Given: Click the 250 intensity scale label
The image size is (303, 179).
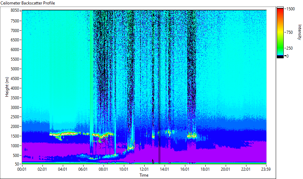Looking at the screenshot, I should point(290,48).
